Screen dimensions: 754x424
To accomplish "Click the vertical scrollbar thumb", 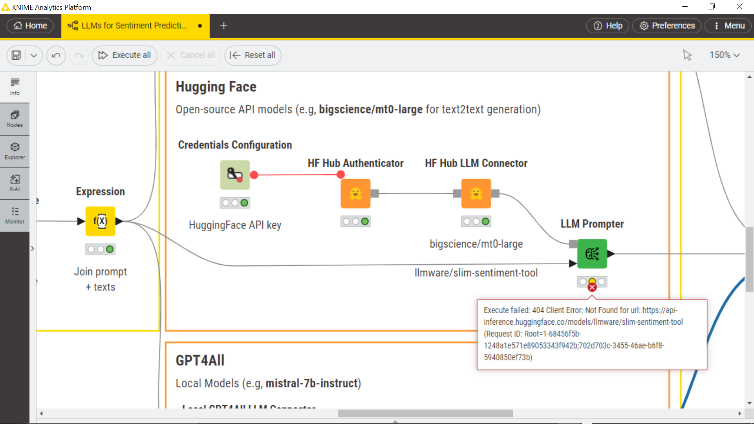I will click(x=749, y=259).
